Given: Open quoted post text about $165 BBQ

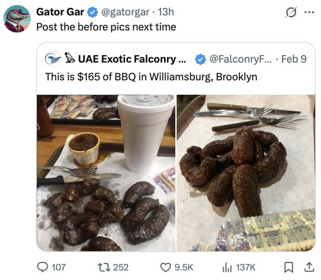Looking at the screenshot, I should 151,77.
